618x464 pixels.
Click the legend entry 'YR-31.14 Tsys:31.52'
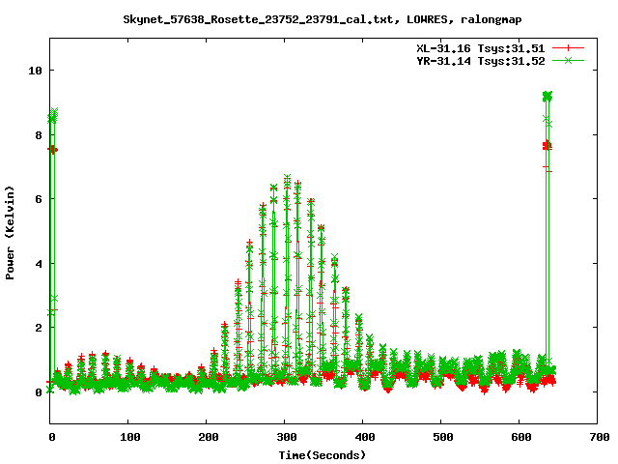coord(481,61)
